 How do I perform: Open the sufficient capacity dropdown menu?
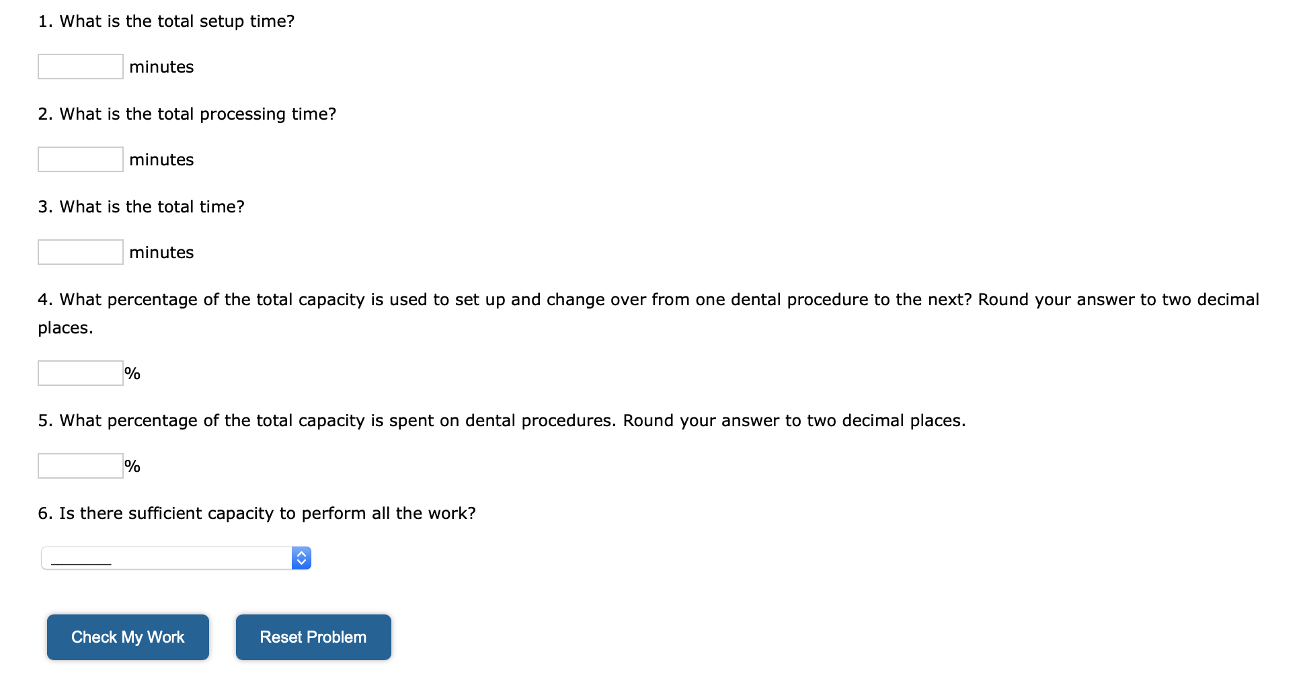[x=168, y=558]
